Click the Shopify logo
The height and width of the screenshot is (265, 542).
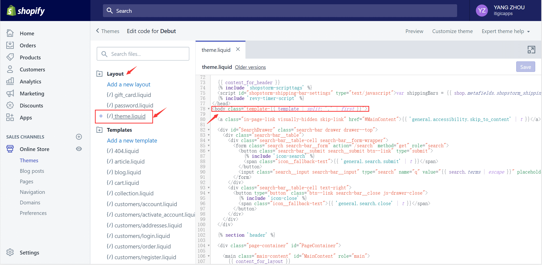click(26, 11)
